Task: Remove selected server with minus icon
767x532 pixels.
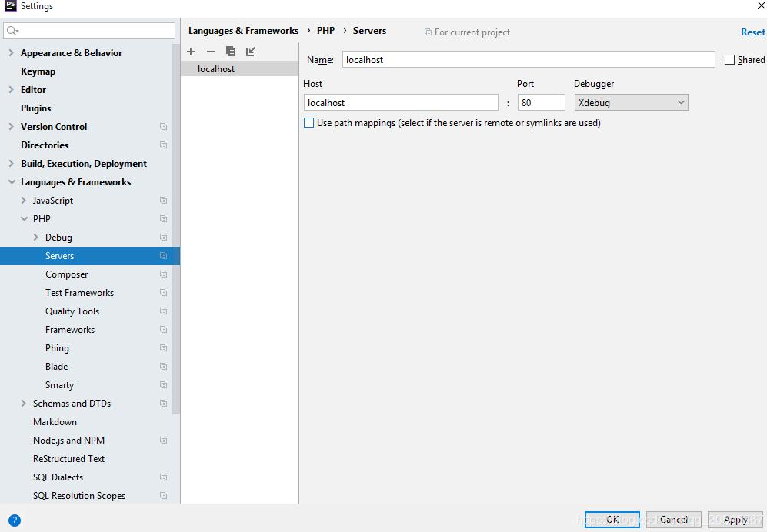Action: coord(211,52)
